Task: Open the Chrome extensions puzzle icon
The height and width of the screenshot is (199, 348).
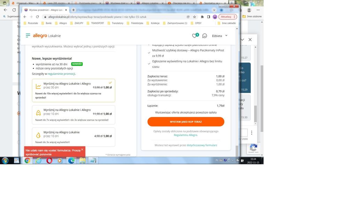Action: (x=202, y=17)
